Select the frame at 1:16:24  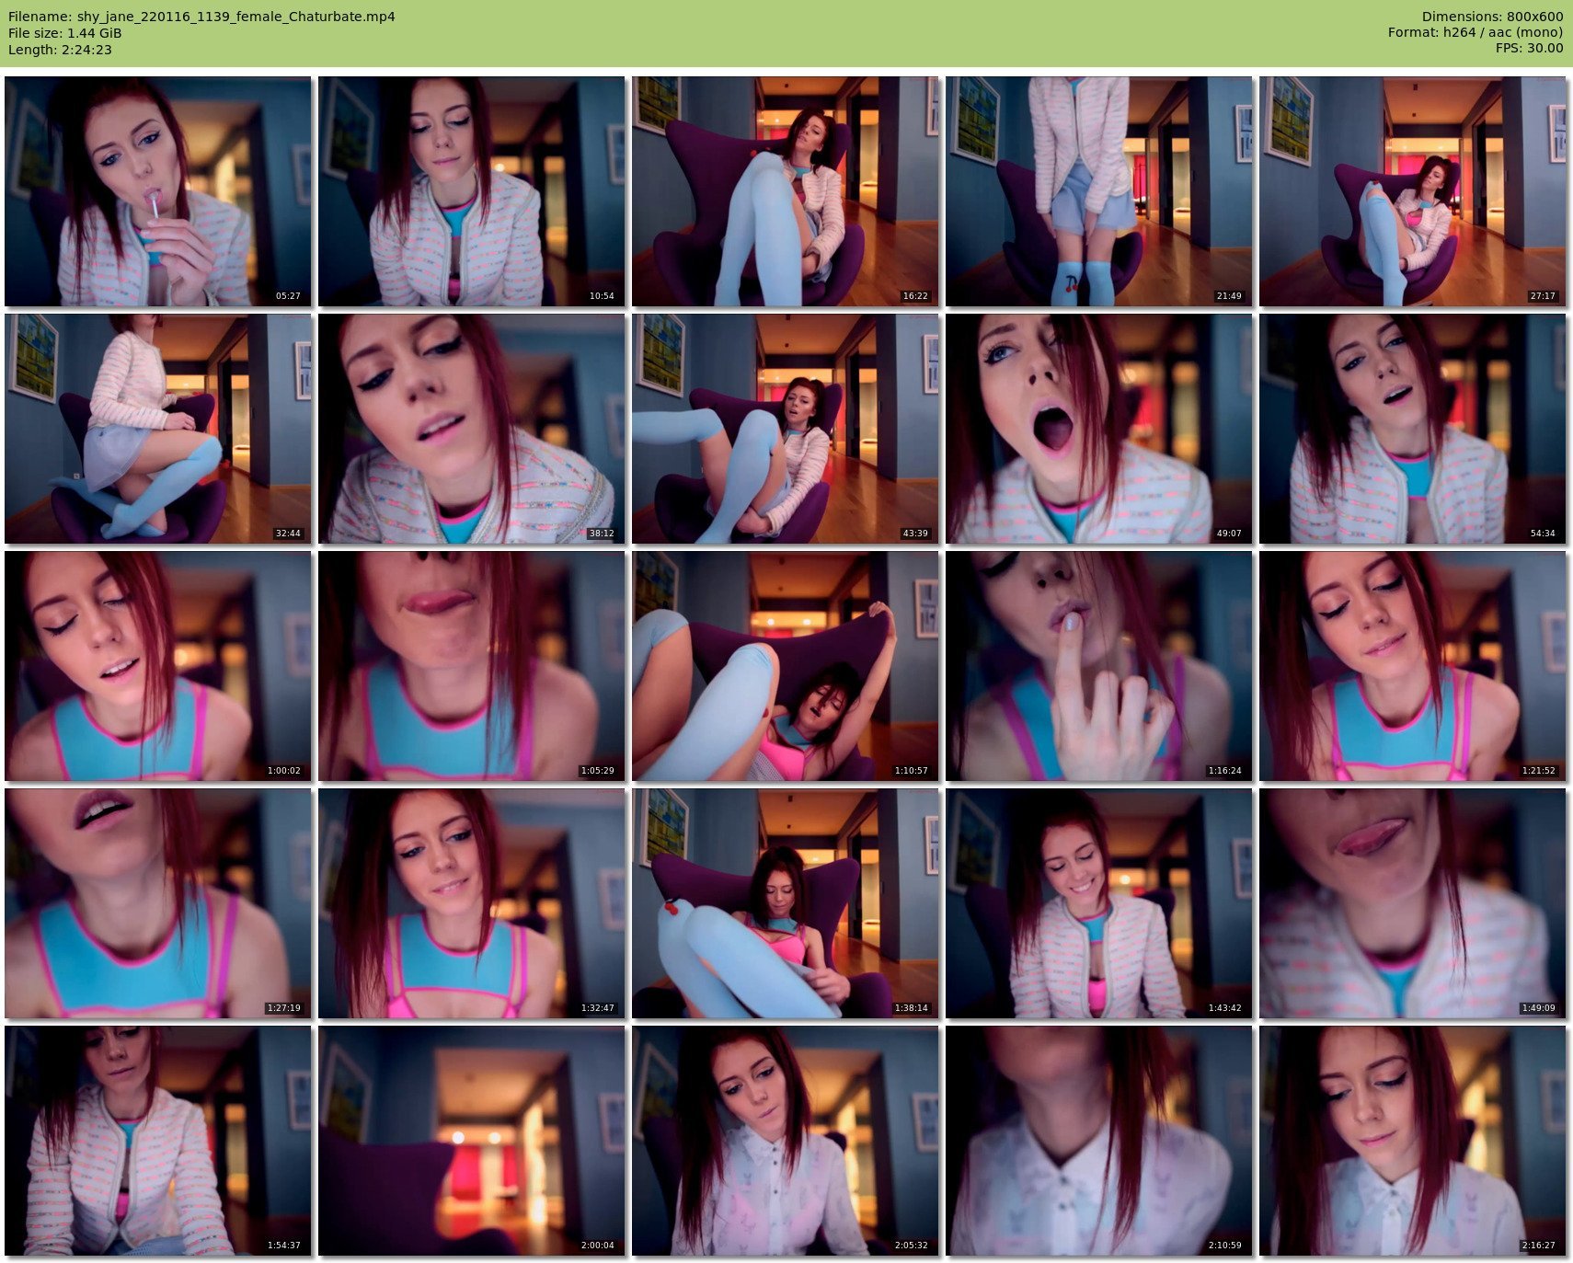point(1099,666)
